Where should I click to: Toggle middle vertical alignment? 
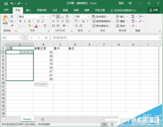[58, 17]
